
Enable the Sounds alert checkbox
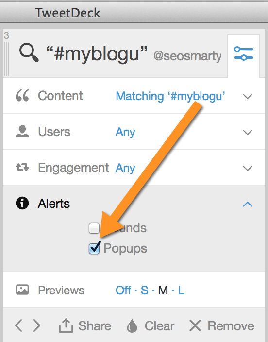click(x=94, y=228)
